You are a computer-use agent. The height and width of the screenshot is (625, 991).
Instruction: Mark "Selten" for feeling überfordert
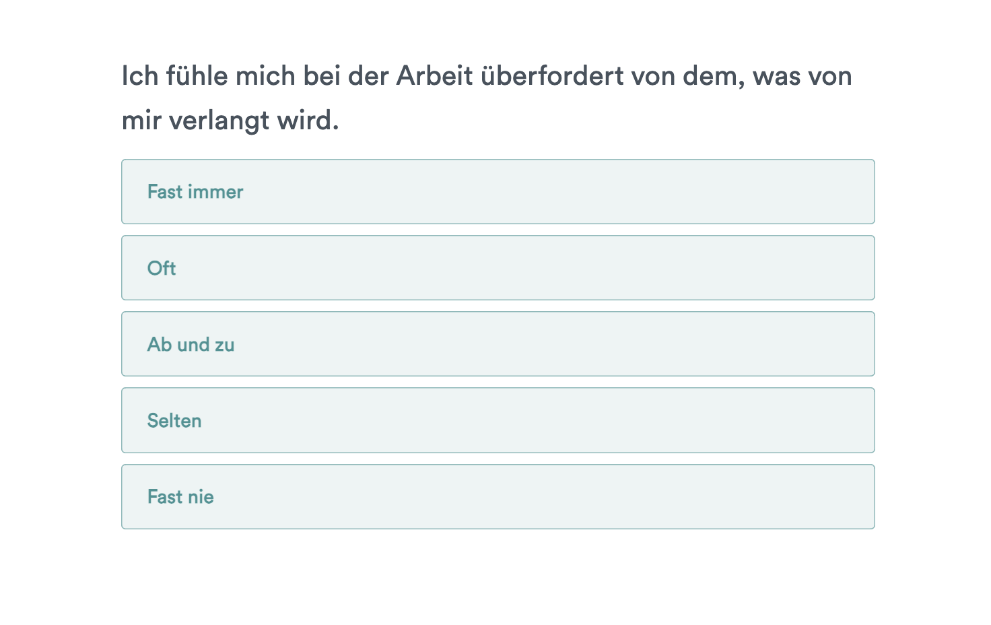pos(498,420)
